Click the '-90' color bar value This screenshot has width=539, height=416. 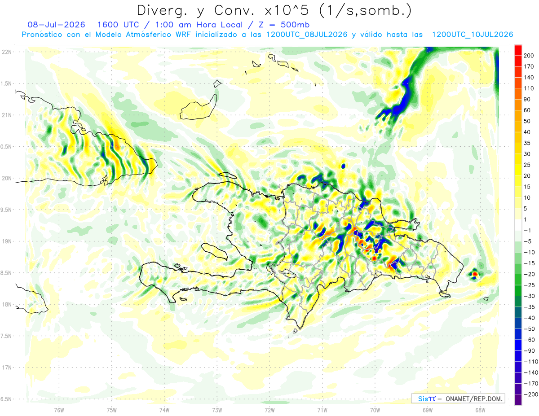529,350
